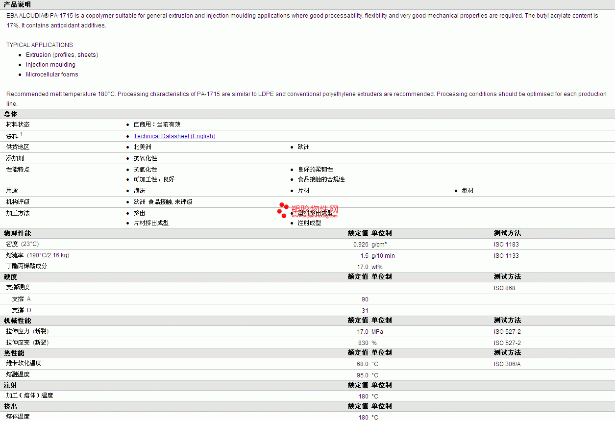This screenshot has width=615, height=421.
Task: Select 挤出 in the 加工方法 row
Action: 140,213
